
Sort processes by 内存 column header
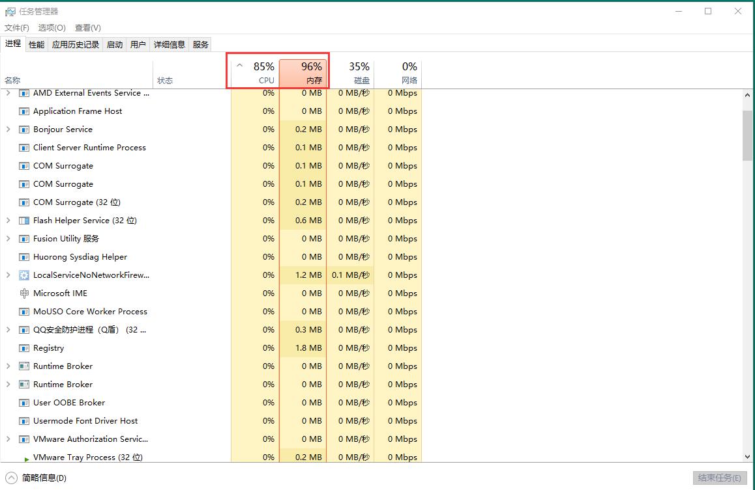pyautogui.click(x=303, y=73)
